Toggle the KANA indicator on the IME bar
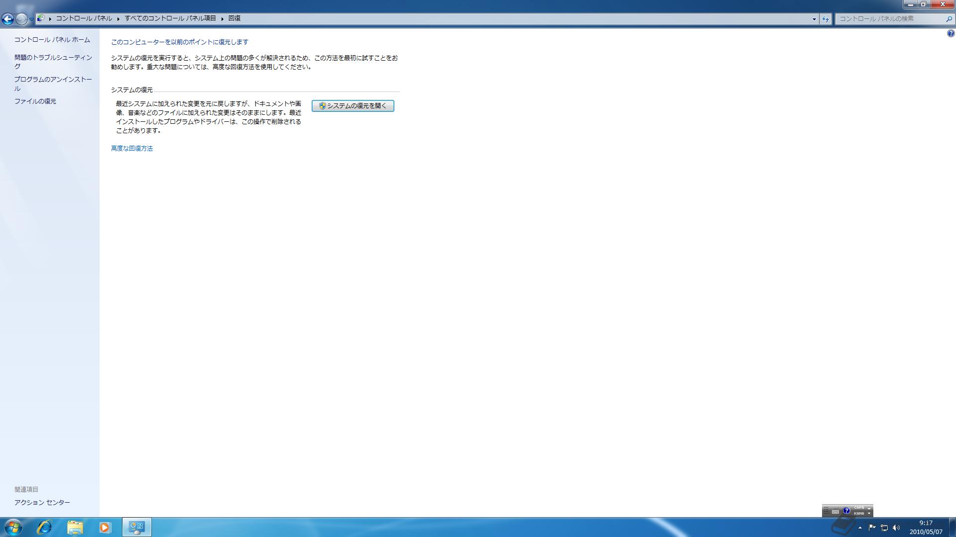The width and height of the screenshot is (956, 537). pos(859,514)
